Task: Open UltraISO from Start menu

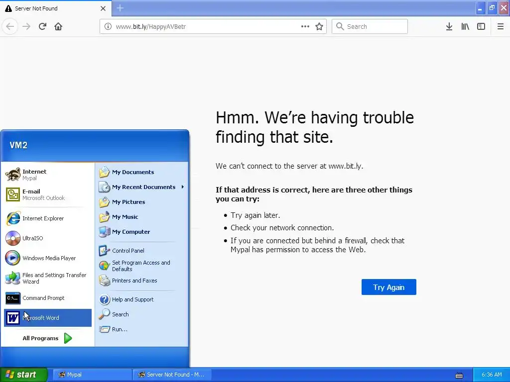Action: point(48,238)
